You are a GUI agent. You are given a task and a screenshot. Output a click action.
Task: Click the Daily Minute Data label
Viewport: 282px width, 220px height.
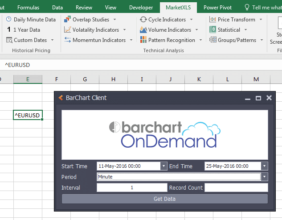coord(35,20)
